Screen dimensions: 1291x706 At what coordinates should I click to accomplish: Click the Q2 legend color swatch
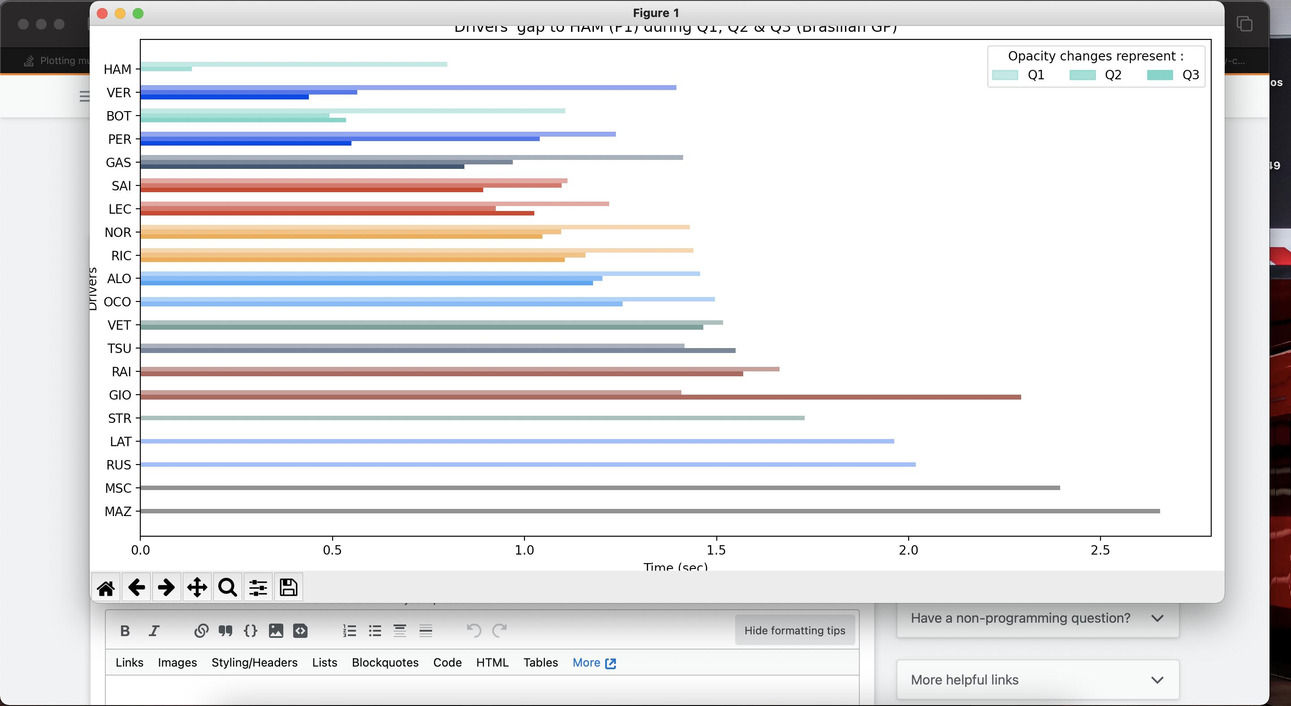click(x=1082, y=75)
